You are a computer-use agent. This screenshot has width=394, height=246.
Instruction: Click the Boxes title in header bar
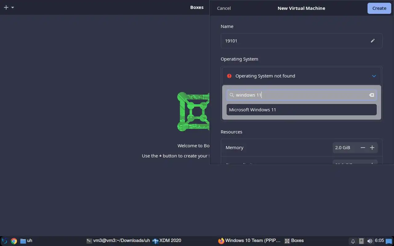click(x=197, y=7)
